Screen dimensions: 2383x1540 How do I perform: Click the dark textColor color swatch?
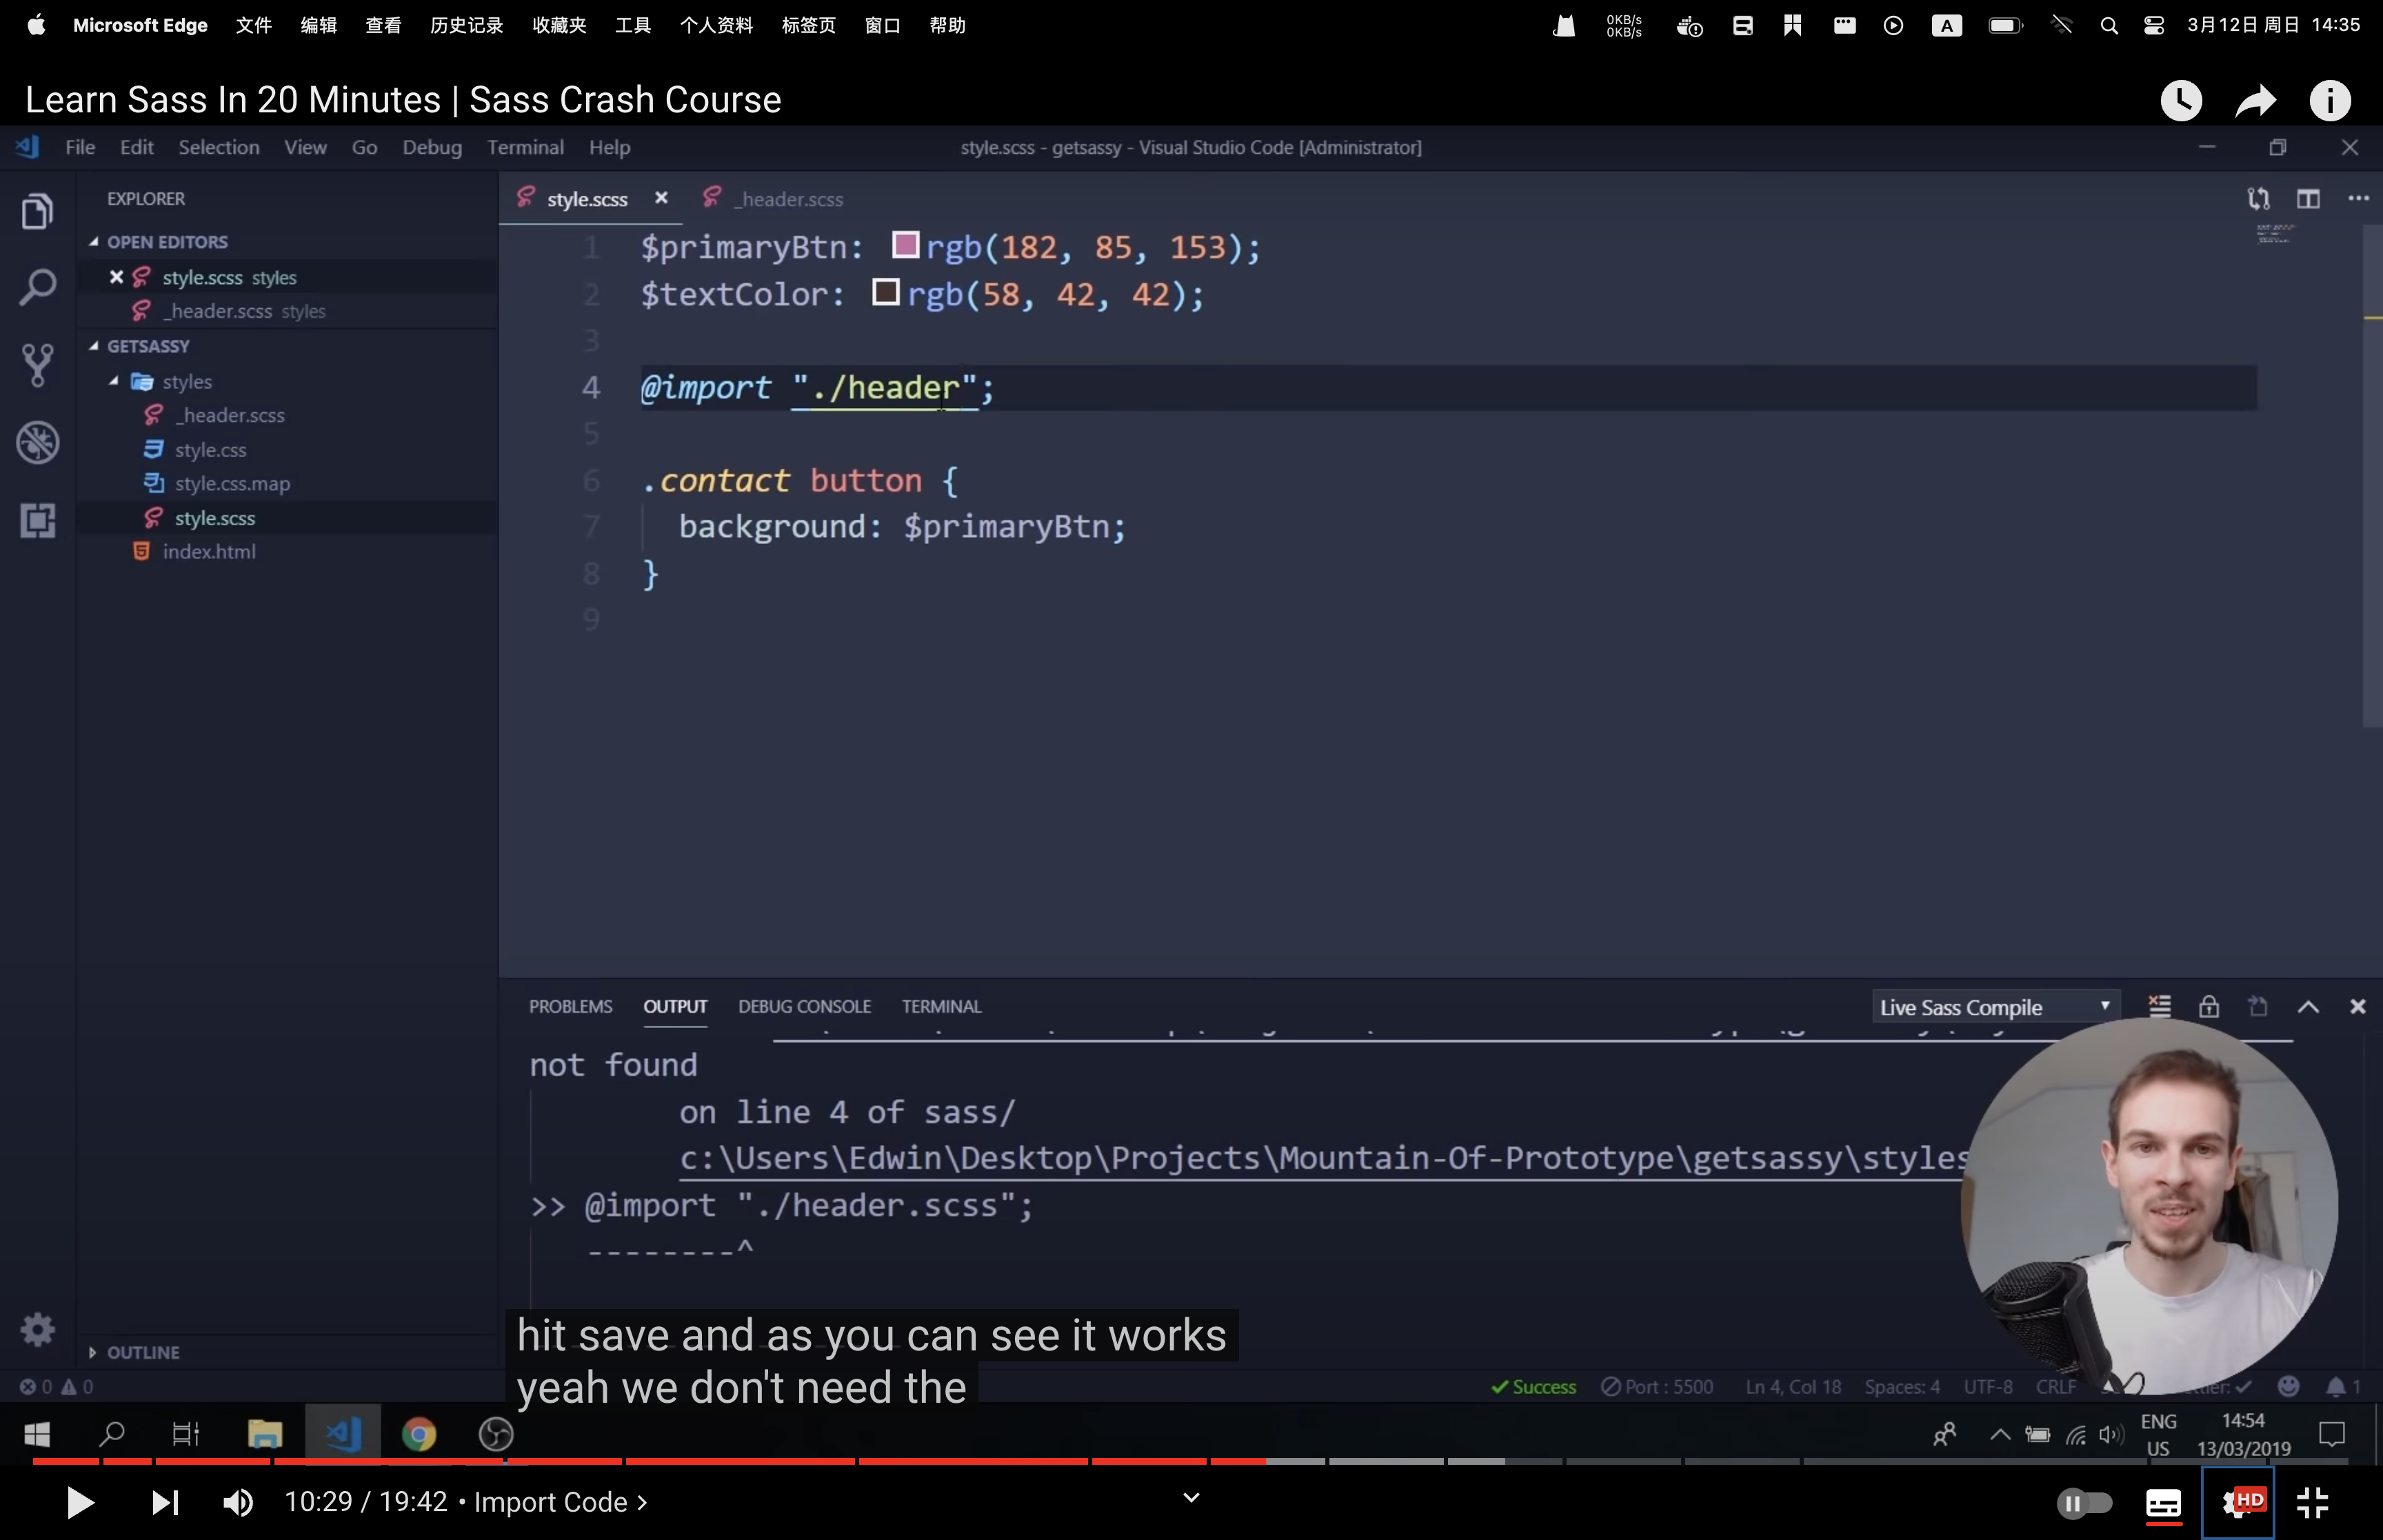(885, 292)
